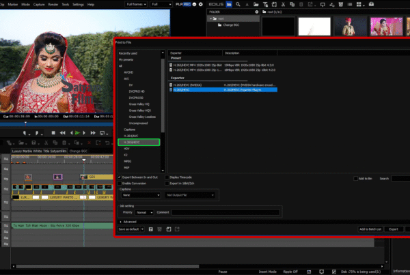
Task: Click the timeline copy icon
Action: click(55, 143)
